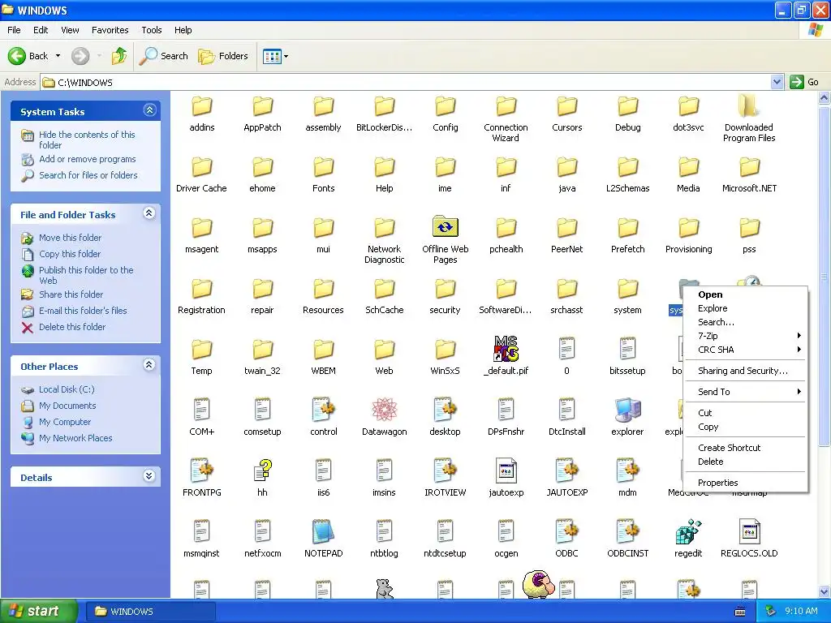Image resolution: width=831 pixels, height=623 pixels.
Task: Choose Delete in the context menu
Action: click(x=745, y=462)
